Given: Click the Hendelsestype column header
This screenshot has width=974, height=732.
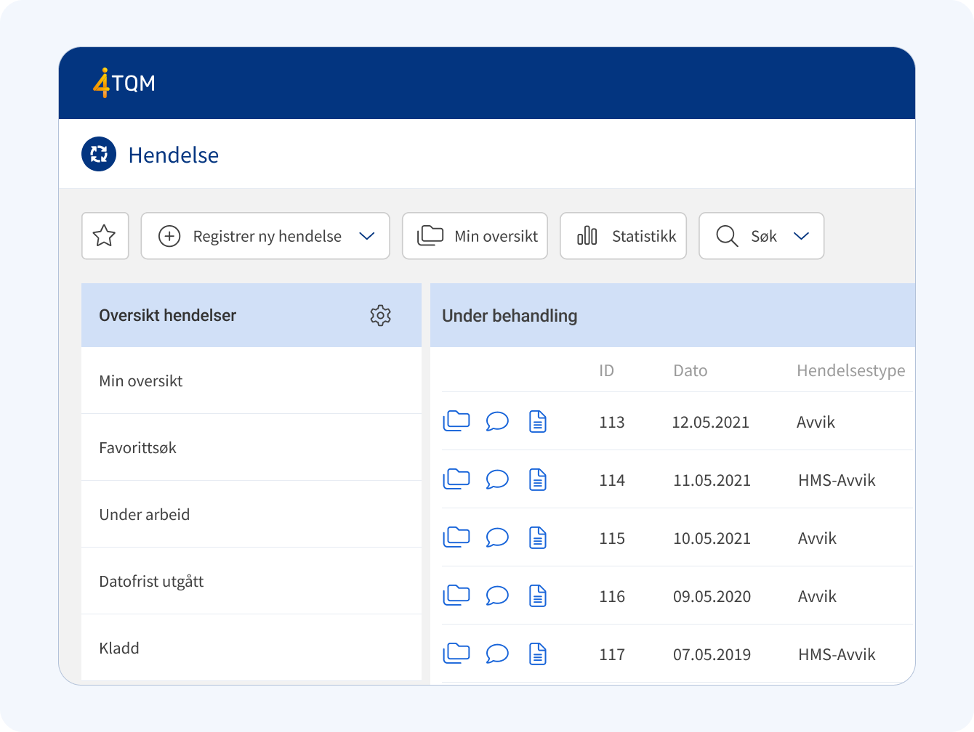Looking at the screenshot, I should [x=851, y=370].
